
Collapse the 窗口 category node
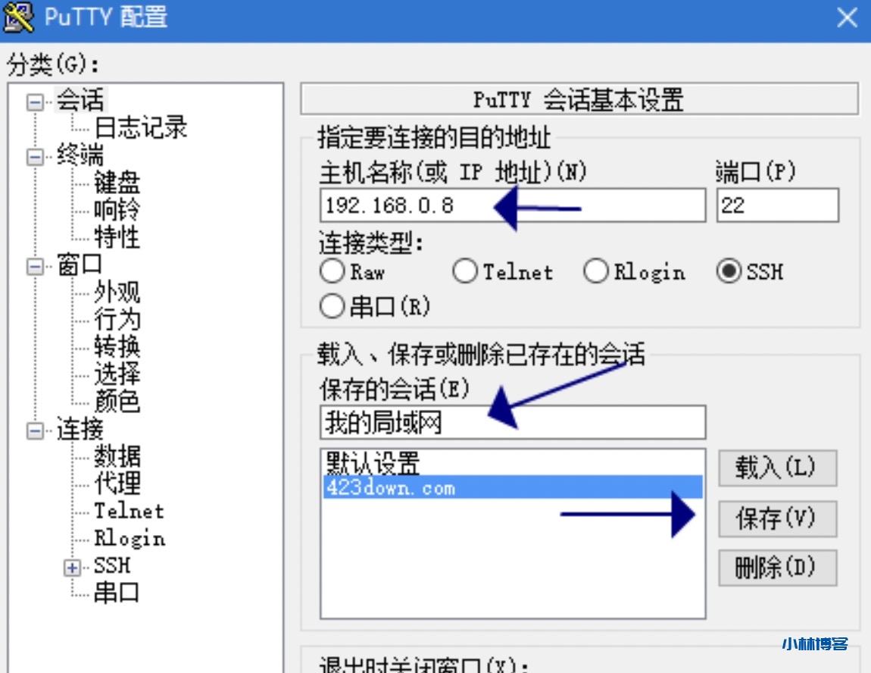click(x=35, y=267)
